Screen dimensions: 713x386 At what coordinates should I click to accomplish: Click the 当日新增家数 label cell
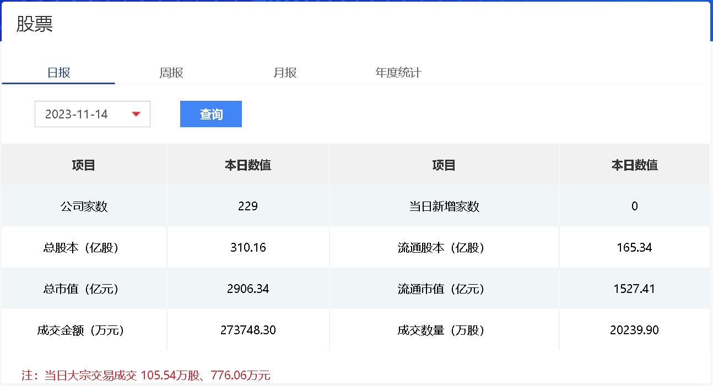(x=444, y=206)
